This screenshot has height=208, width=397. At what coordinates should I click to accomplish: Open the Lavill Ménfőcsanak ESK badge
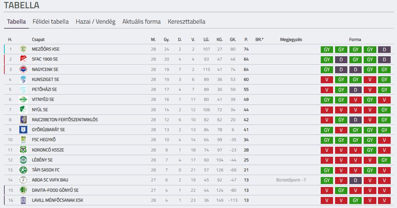pyautogui.click(x=23, y=200)
